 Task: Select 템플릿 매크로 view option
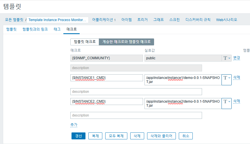(x=85, y=42)
